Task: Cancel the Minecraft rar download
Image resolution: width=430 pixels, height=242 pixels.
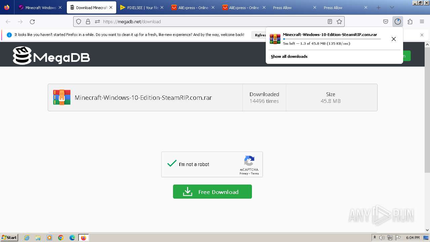Action: click(x=393, y=39)
